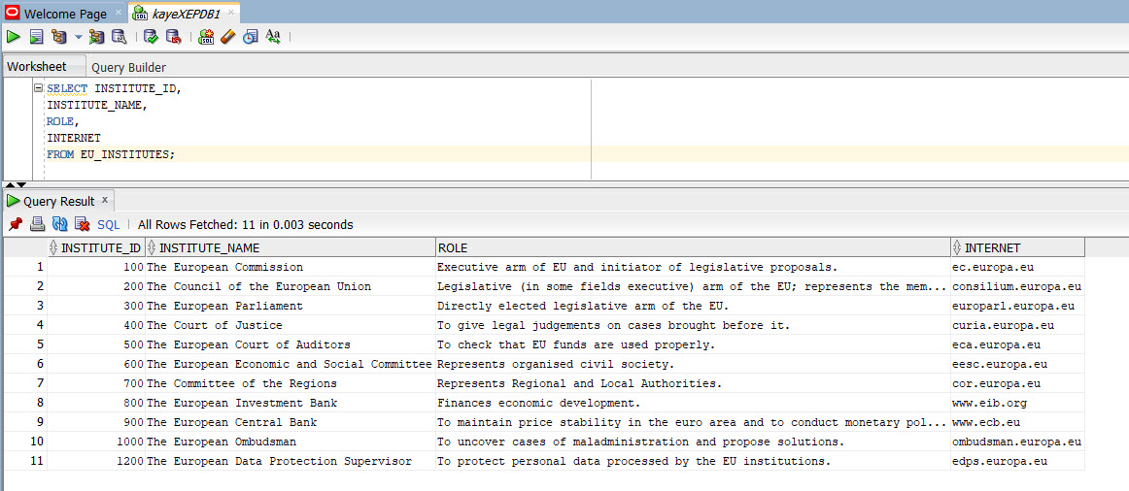
Task: Select The Court of Justice cell
Action: (291, 326)
